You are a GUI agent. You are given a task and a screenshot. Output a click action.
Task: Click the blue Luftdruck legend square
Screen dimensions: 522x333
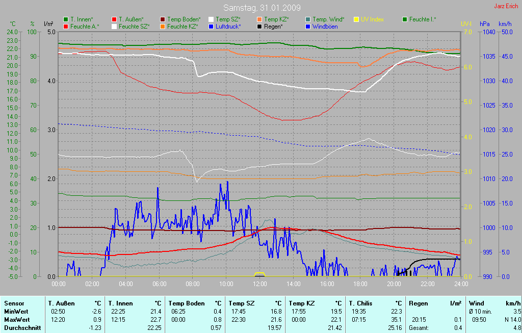[211, 26]
